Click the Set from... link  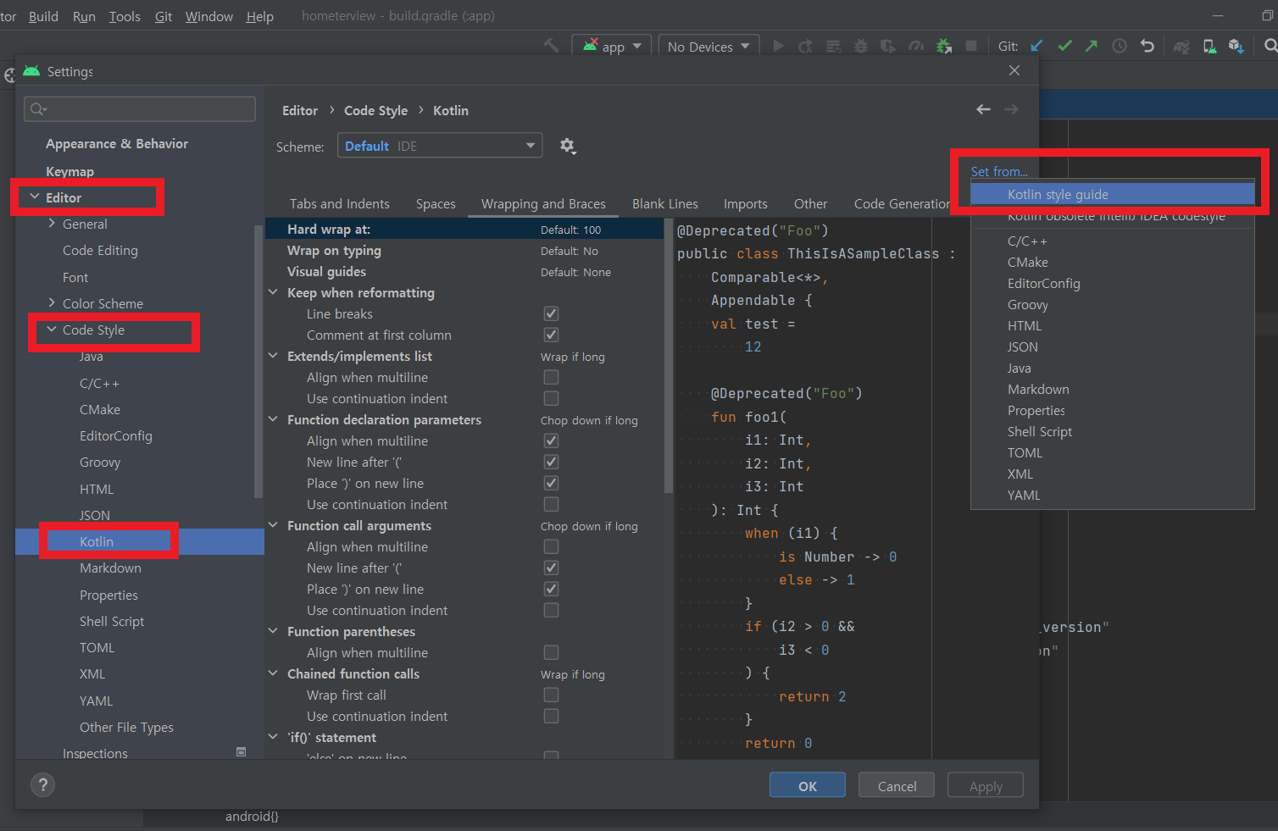pyautogui.click(x=999, y=171)
